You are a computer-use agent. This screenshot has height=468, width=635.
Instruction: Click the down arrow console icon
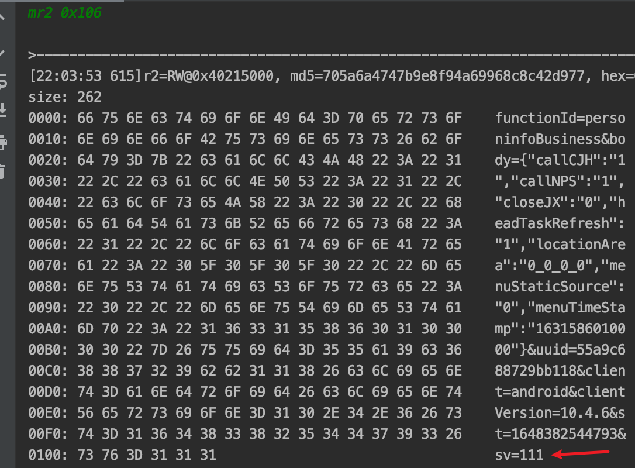[x=2, y=53]
